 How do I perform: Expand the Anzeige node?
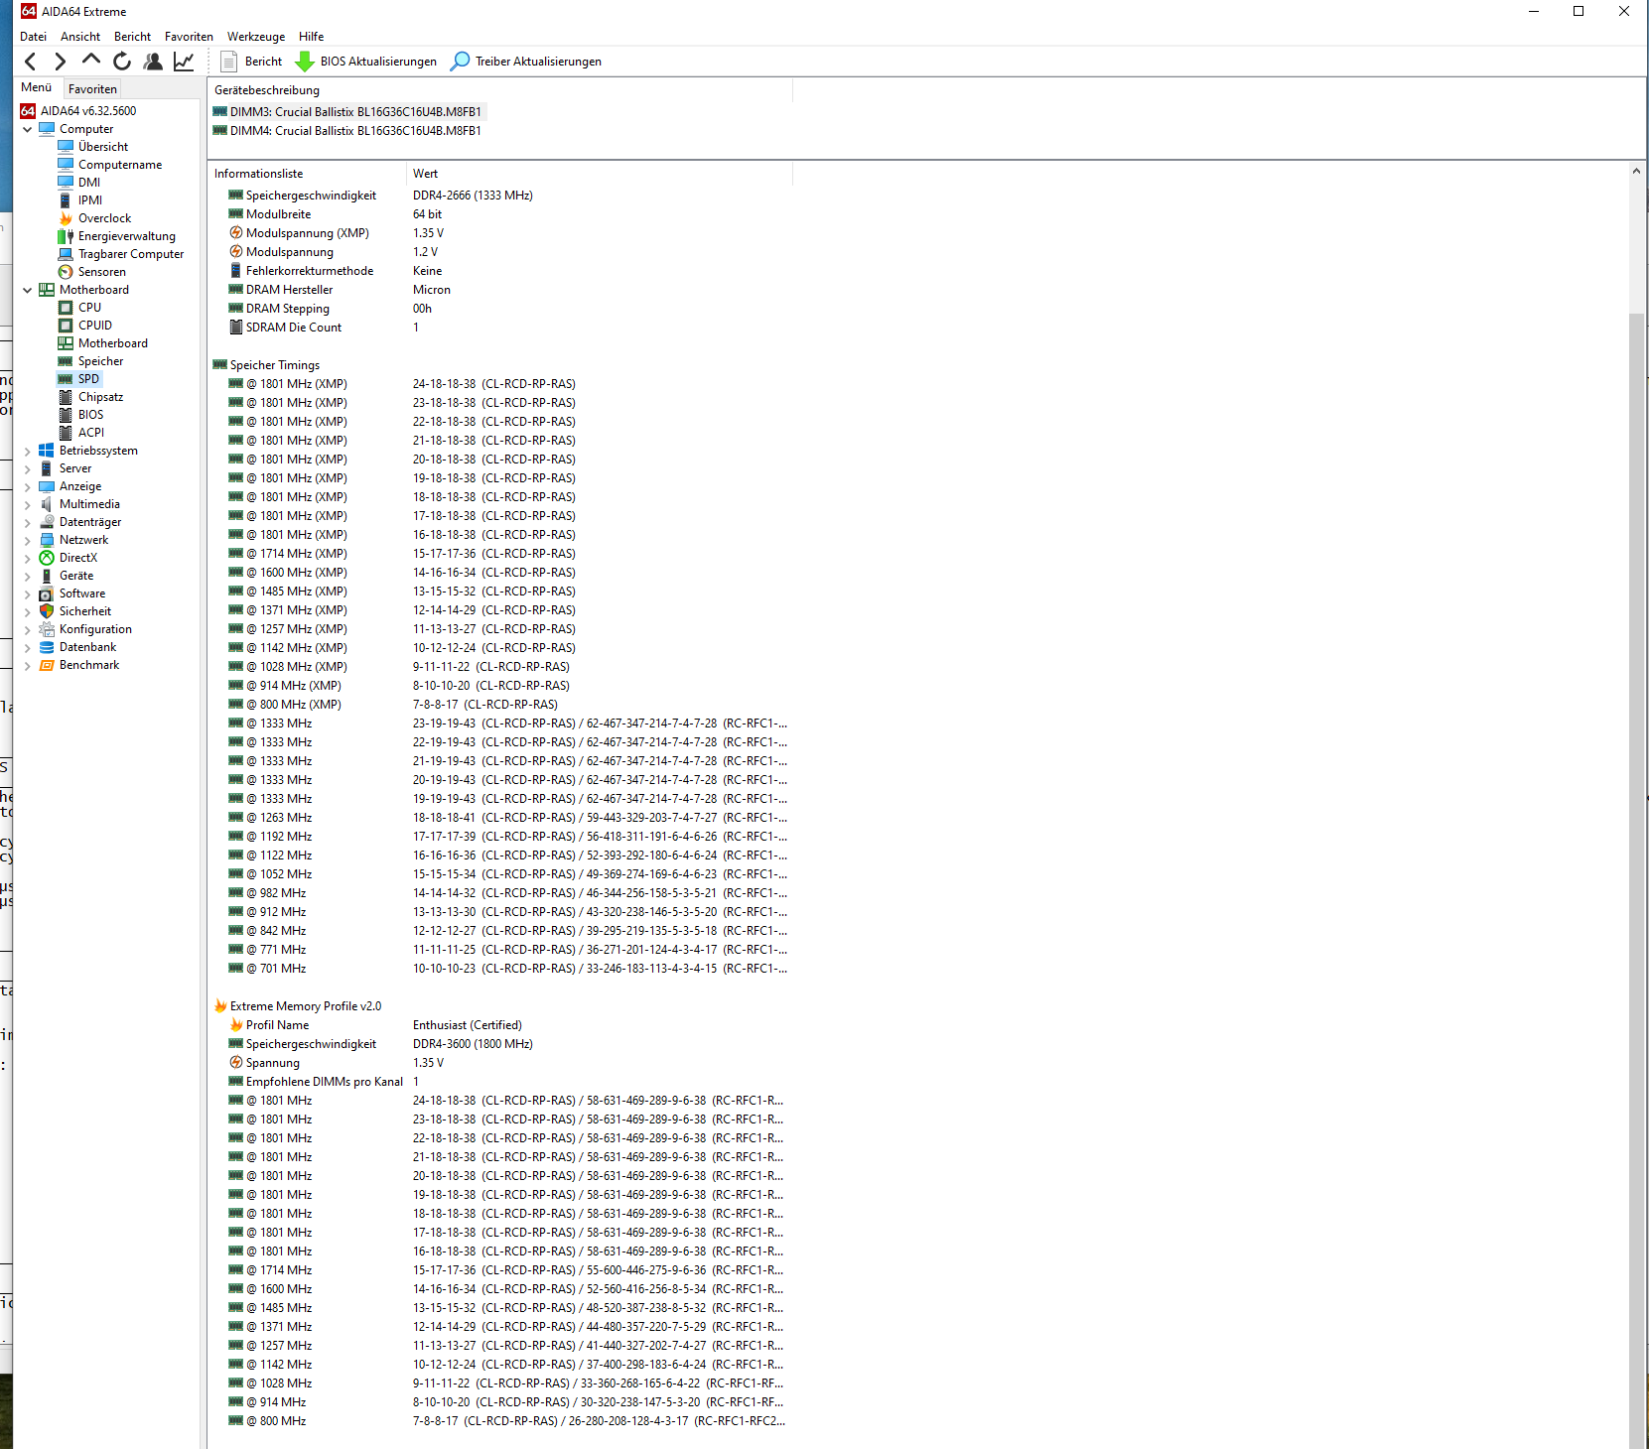[27, 486]
